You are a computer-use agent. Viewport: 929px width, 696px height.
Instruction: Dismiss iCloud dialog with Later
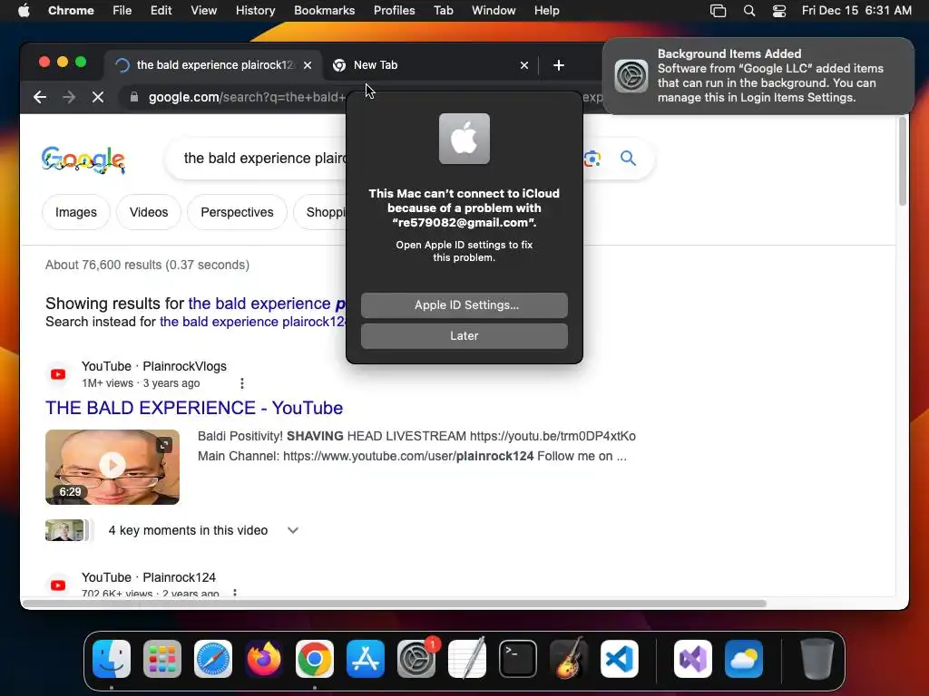tap(464, 335)
